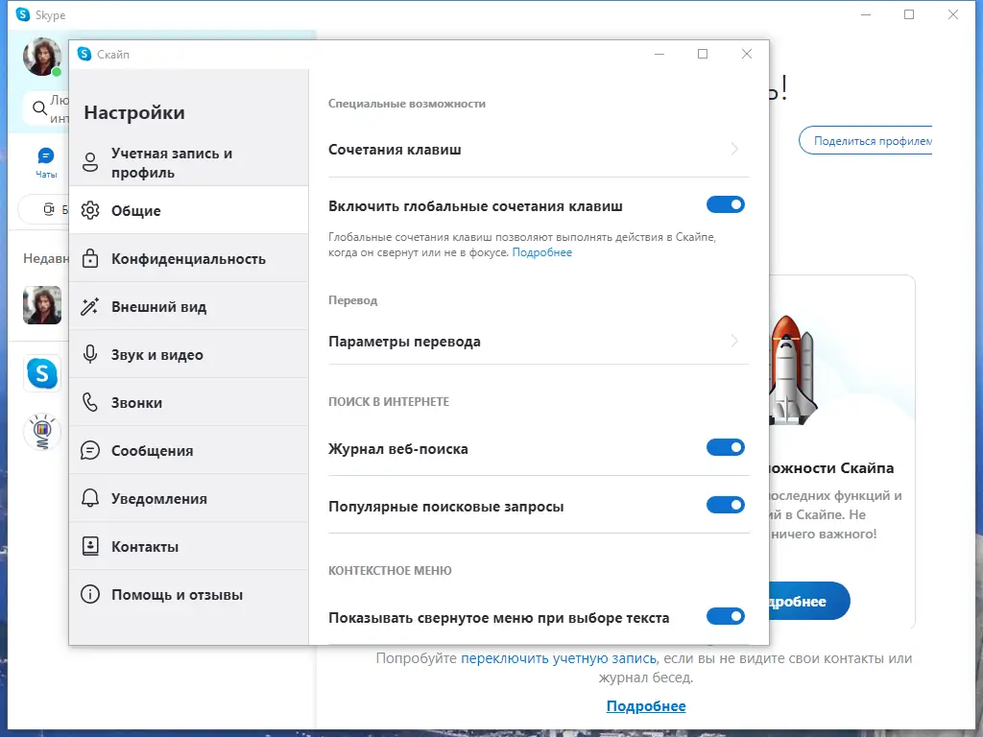Image resolution: width=983 pixels, height=737 pixels.
Task: Click the space shuttle image in Skype window
Action: (793, 369)
